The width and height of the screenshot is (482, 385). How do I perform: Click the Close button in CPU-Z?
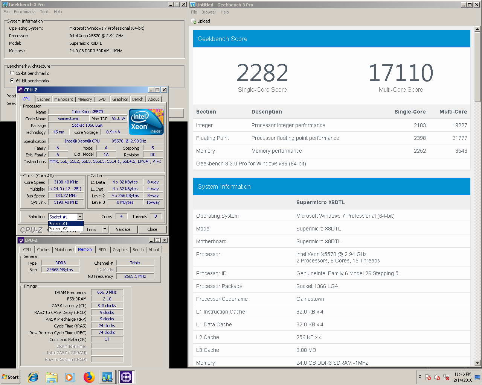pyautogui.click(x=152, y=229)
